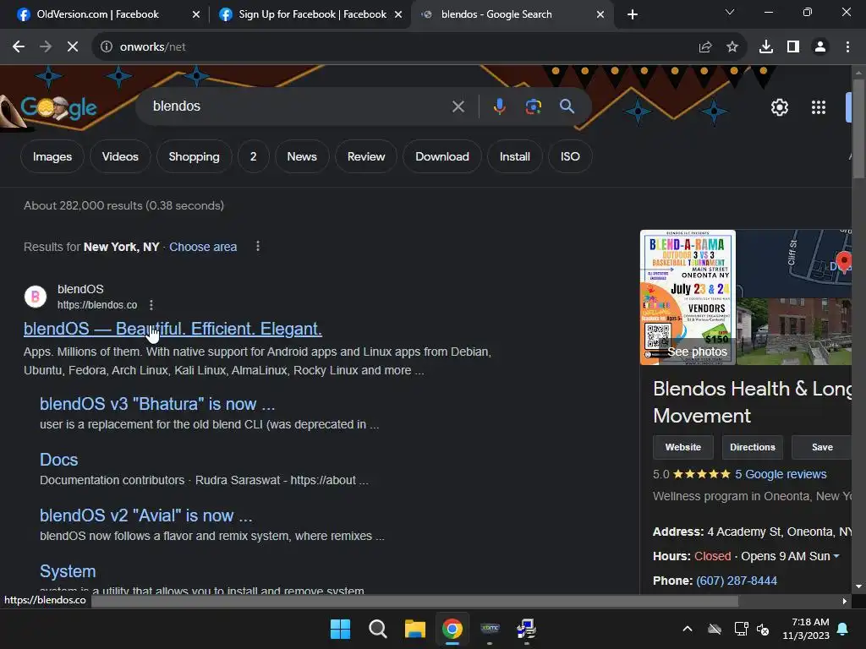This screenshot has width=866, height=649.
Task: Close the blendos Google Search tab
Action: pyautogui.click(x=600, y=14)
